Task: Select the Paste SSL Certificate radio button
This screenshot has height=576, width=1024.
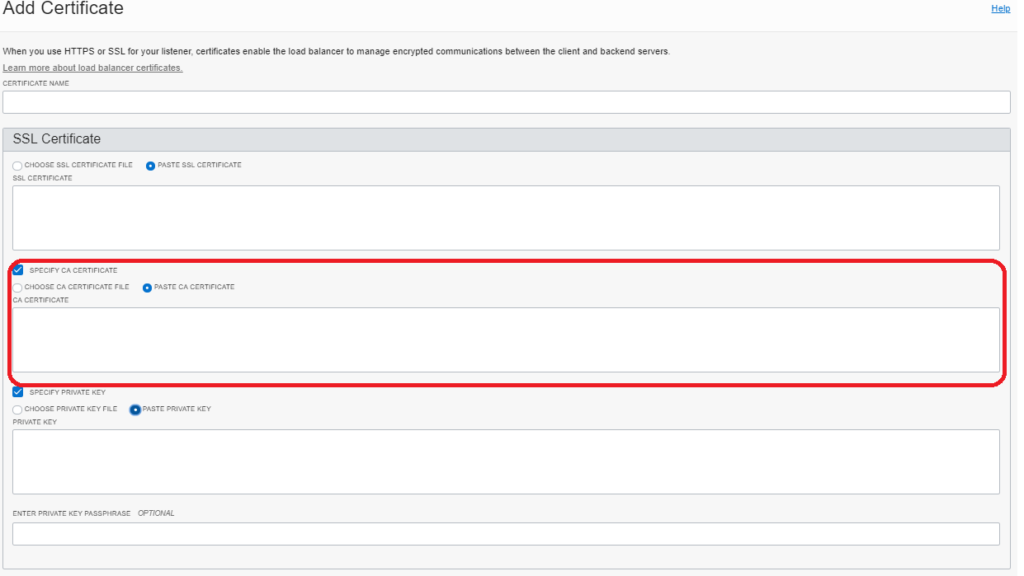Action: (150, 166)
